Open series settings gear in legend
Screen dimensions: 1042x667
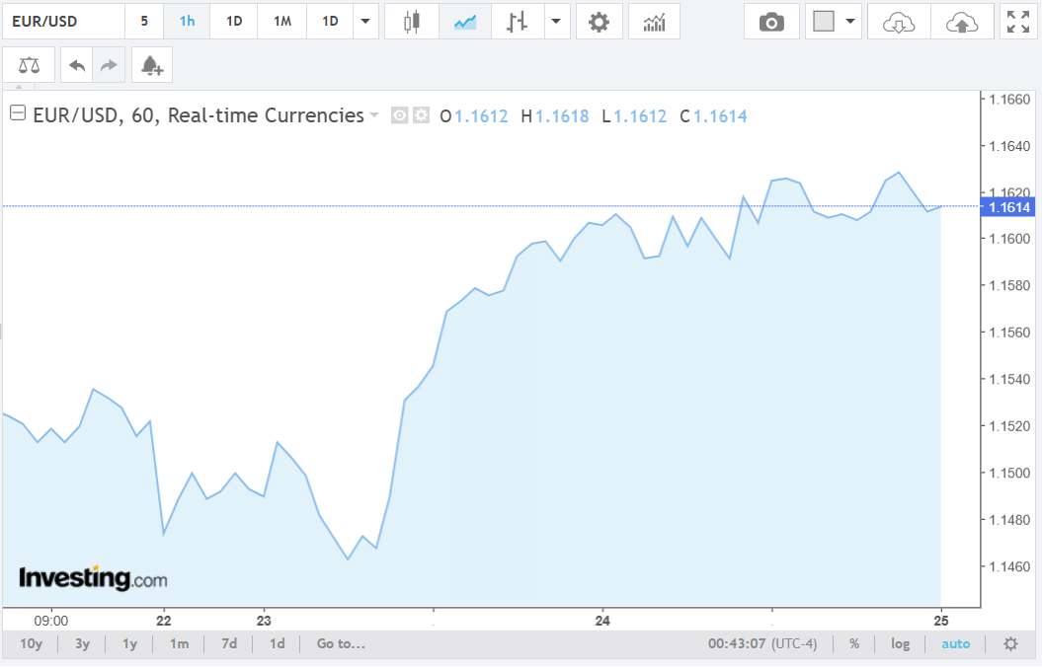[x=421, y=115]
